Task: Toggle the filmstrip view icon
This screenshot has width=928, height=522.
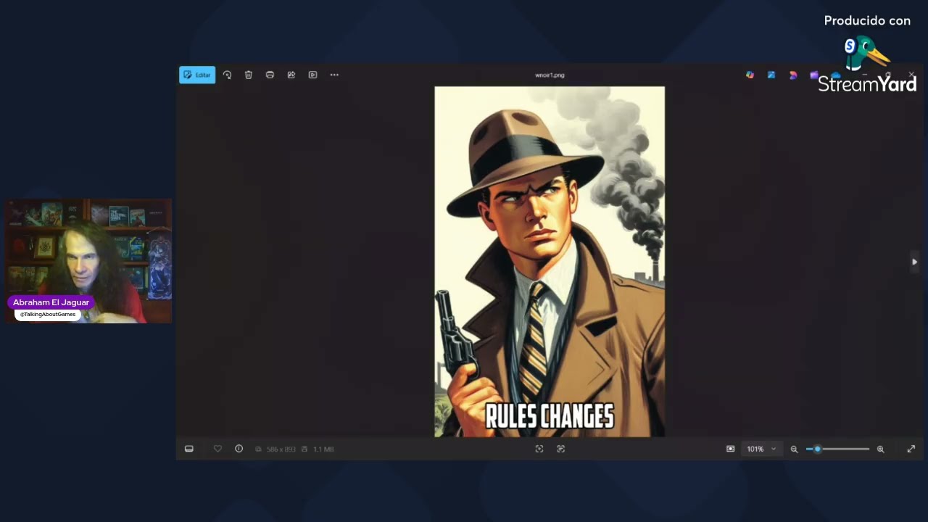Action: 189,449
